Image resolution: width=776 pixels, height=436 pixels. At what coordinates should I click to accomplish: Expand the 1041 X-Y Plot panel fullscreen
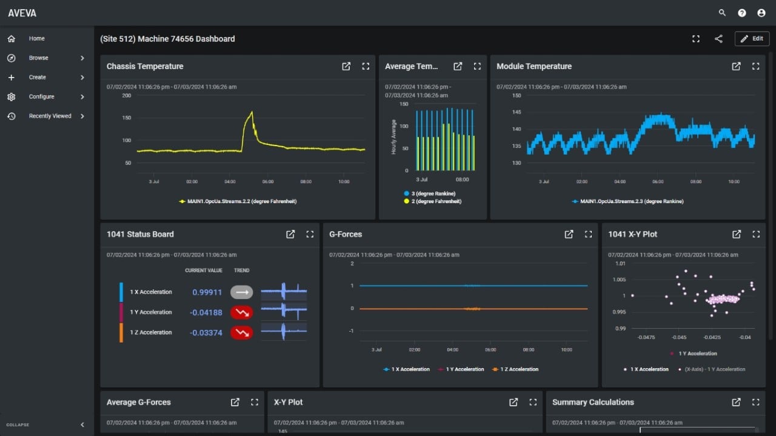tap(755, 234)
